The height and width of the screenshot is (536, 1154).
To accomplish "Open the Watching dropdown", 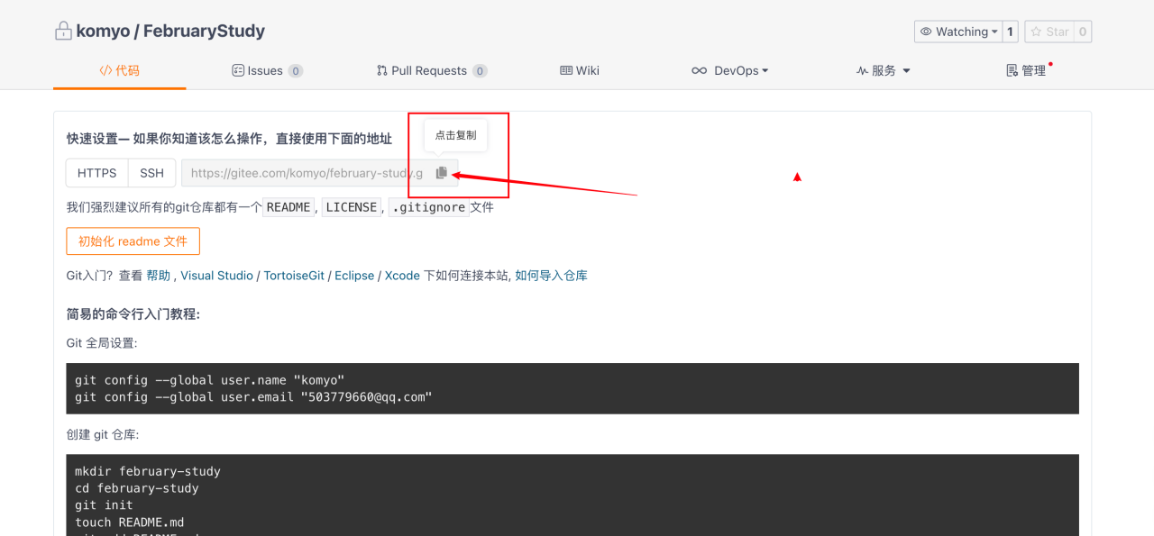I will [x=957, y=32].
